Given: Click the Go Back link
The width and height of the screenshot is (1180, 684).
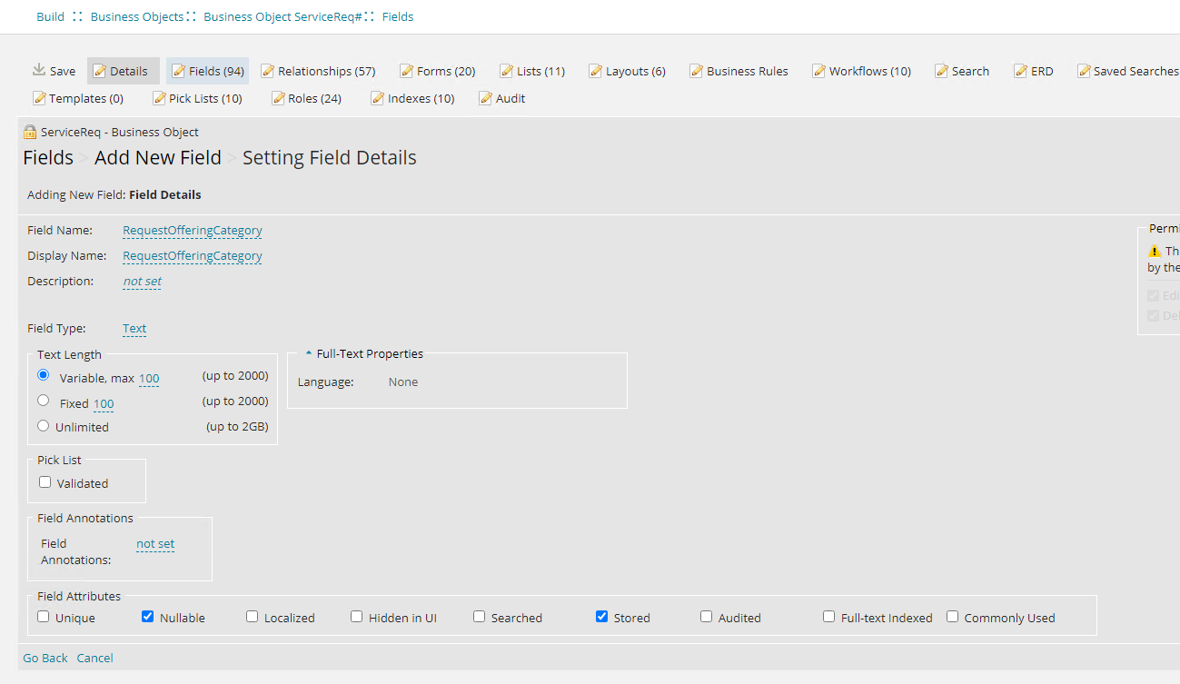Looking at the screenshot, I should point(45,658).
